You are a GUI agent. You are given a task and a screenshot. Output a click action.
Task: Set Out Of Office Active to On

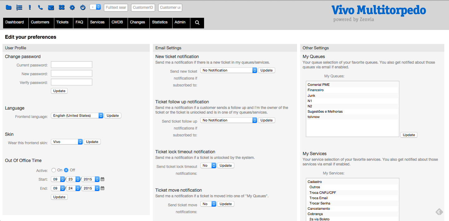tap(54, 170)
